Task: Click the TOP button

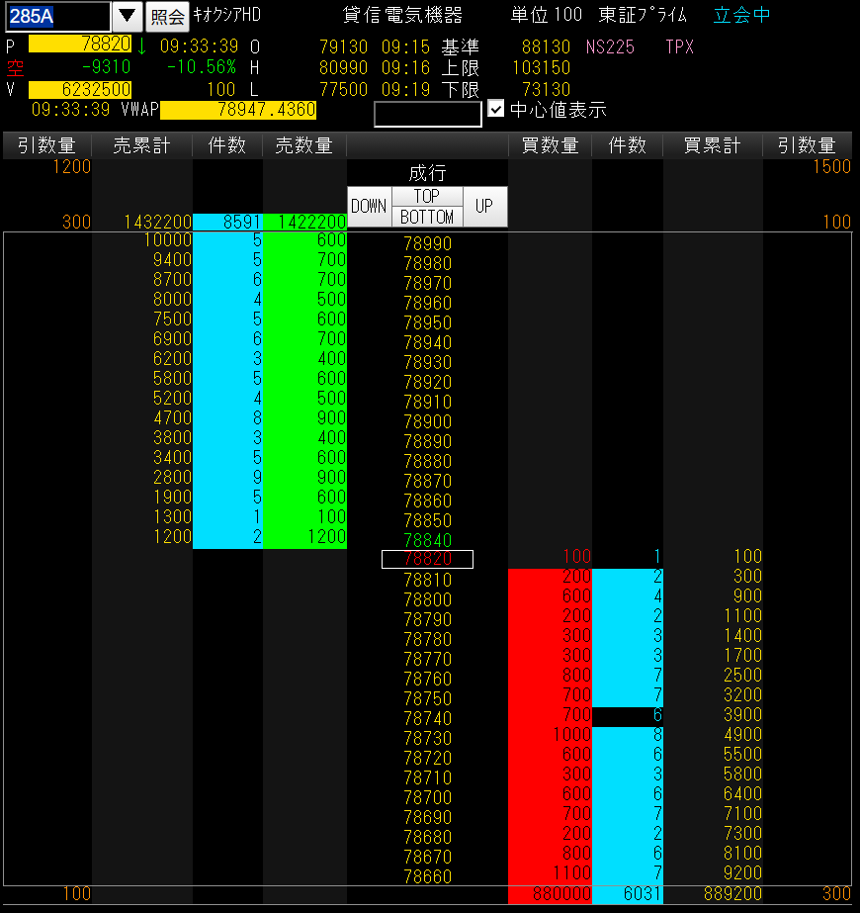Action: [427, 196]
